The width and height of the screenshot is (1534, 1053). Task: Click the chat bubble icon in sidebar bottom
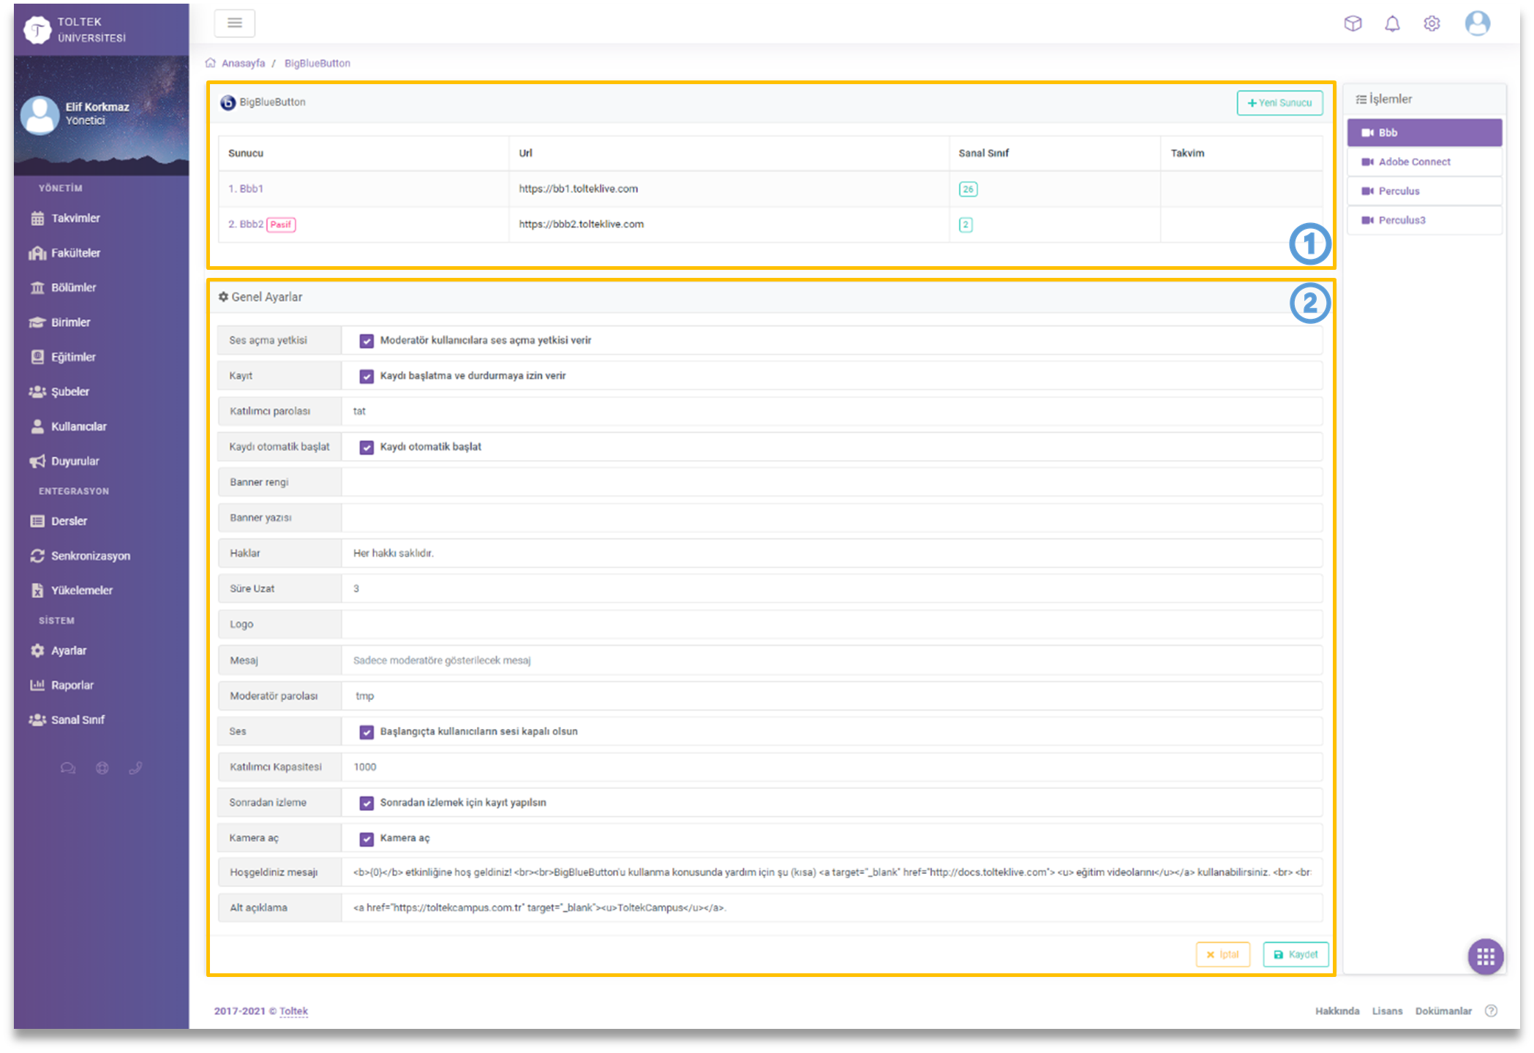[68, 768]
